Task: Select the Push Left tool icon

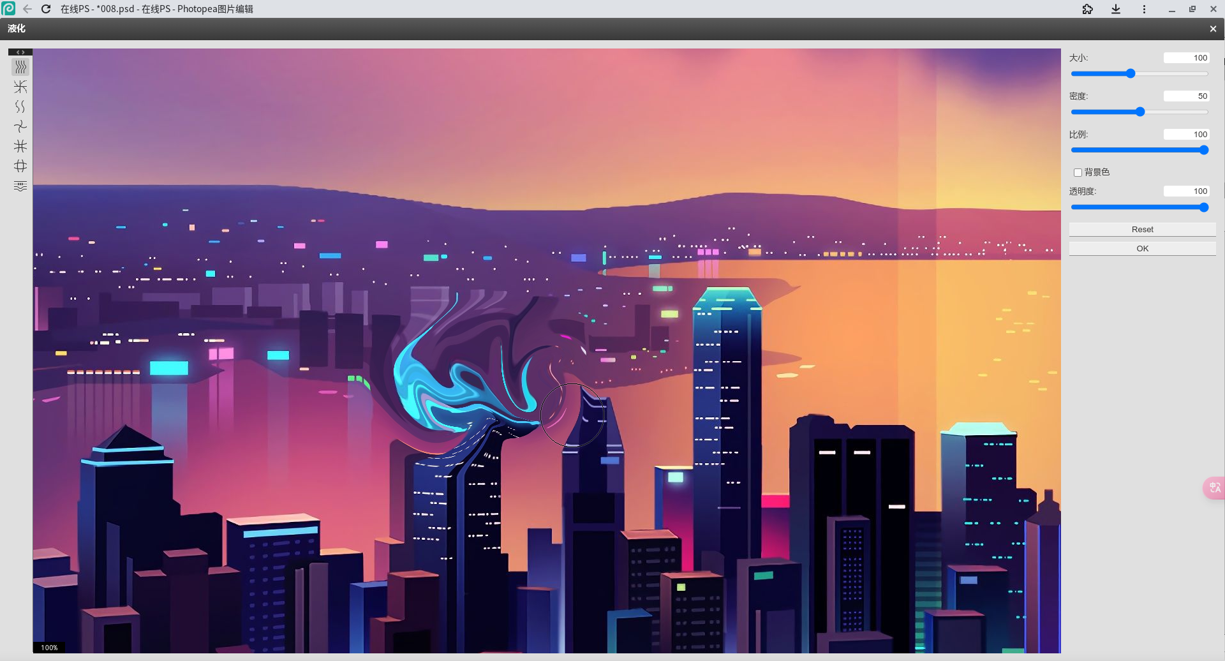Action: (x=20, y=186)
